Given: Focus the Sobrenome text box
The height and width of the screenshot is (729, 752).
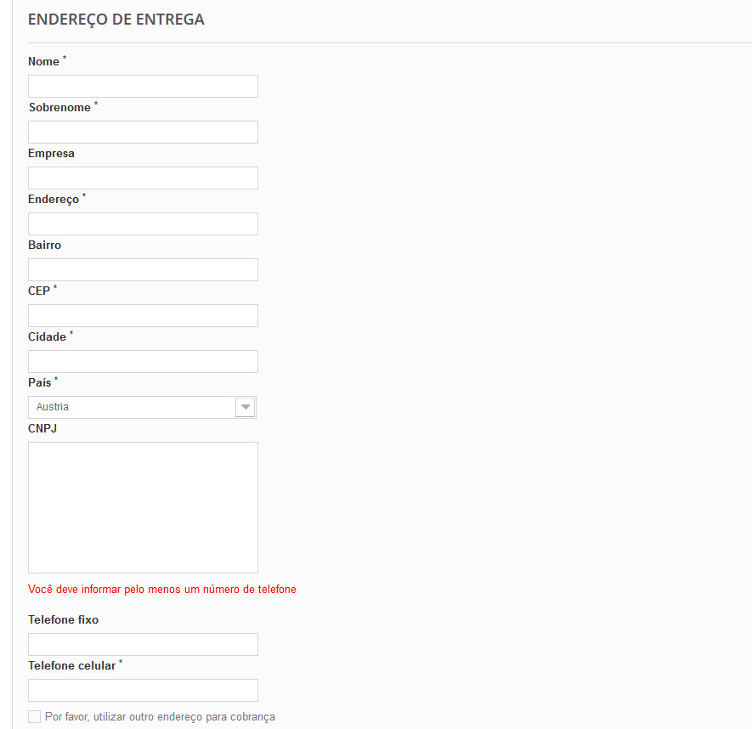Looking at the screenshot, I should 143,132.
